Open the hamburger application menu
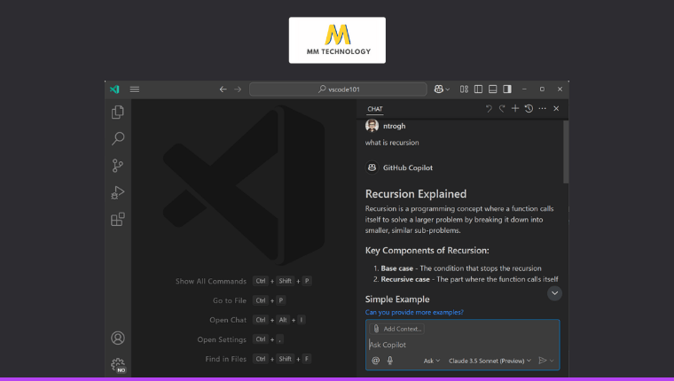674x381 pixels. coord(135,89)
